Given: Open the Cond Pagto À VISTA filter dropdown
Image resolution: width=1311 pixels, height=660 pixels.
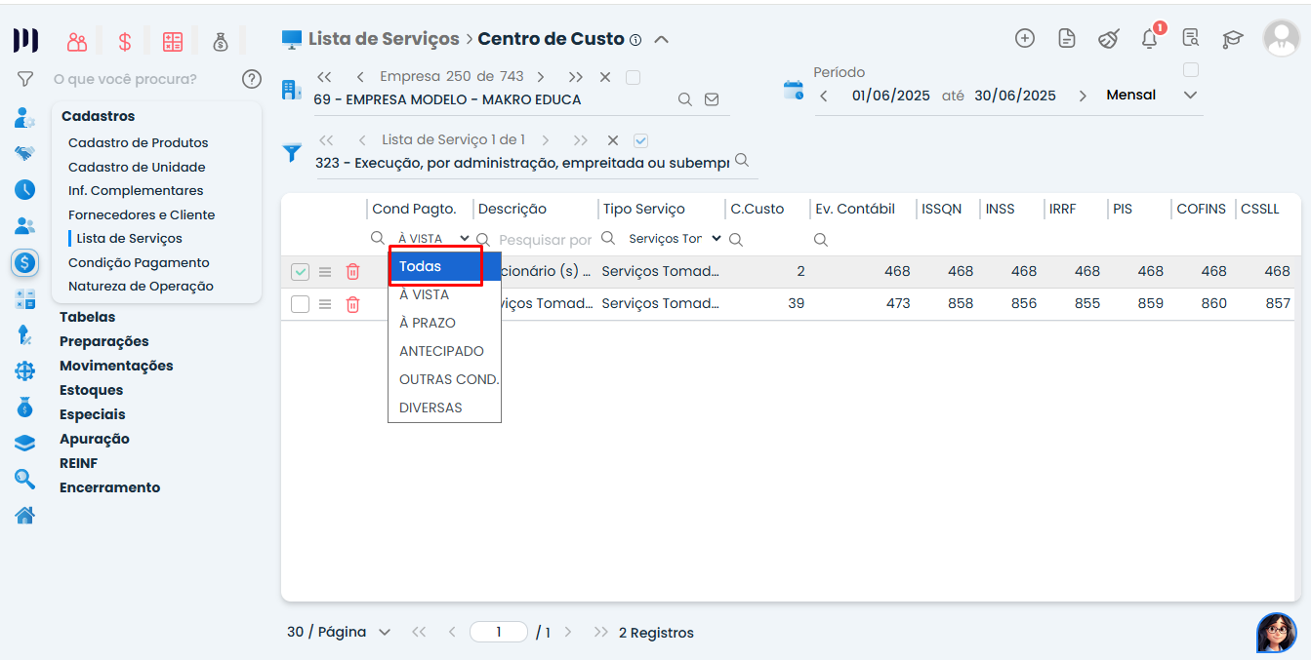Looking at the screenshot, I should 433,239.
